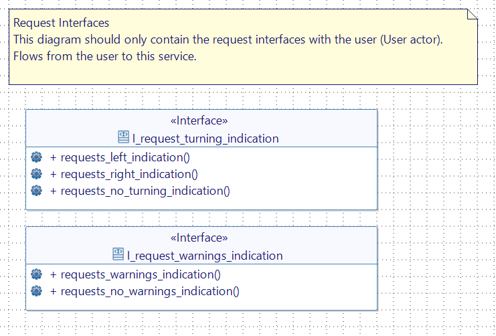Image resolution: width=496 pixels, height=336 pixels.
Task: Click the gear icon next to requests_right_indication()
Action: [36, 174]
